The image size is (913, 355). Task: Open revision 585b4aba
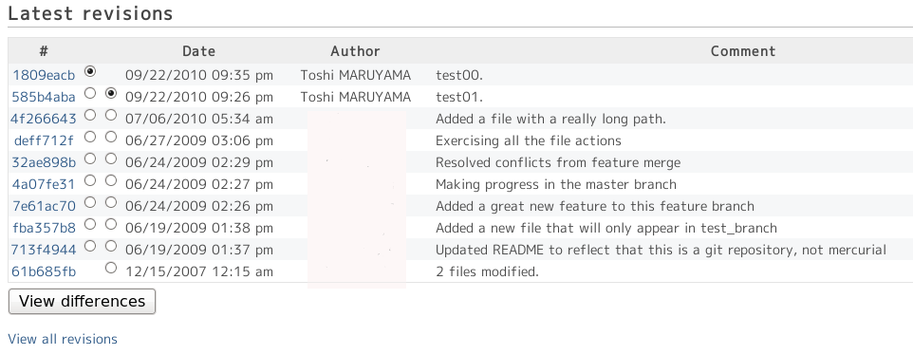pos(44,97)
